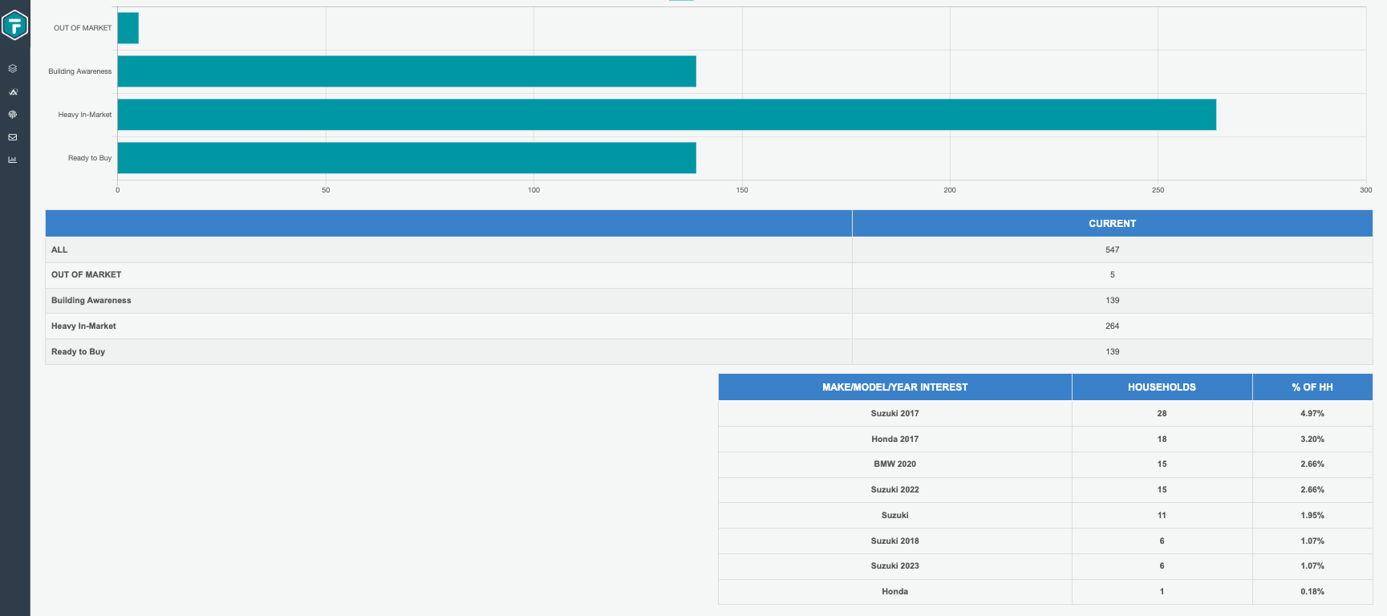
Task: Click the Building Awareness chart bar
Action: [406, 71]
